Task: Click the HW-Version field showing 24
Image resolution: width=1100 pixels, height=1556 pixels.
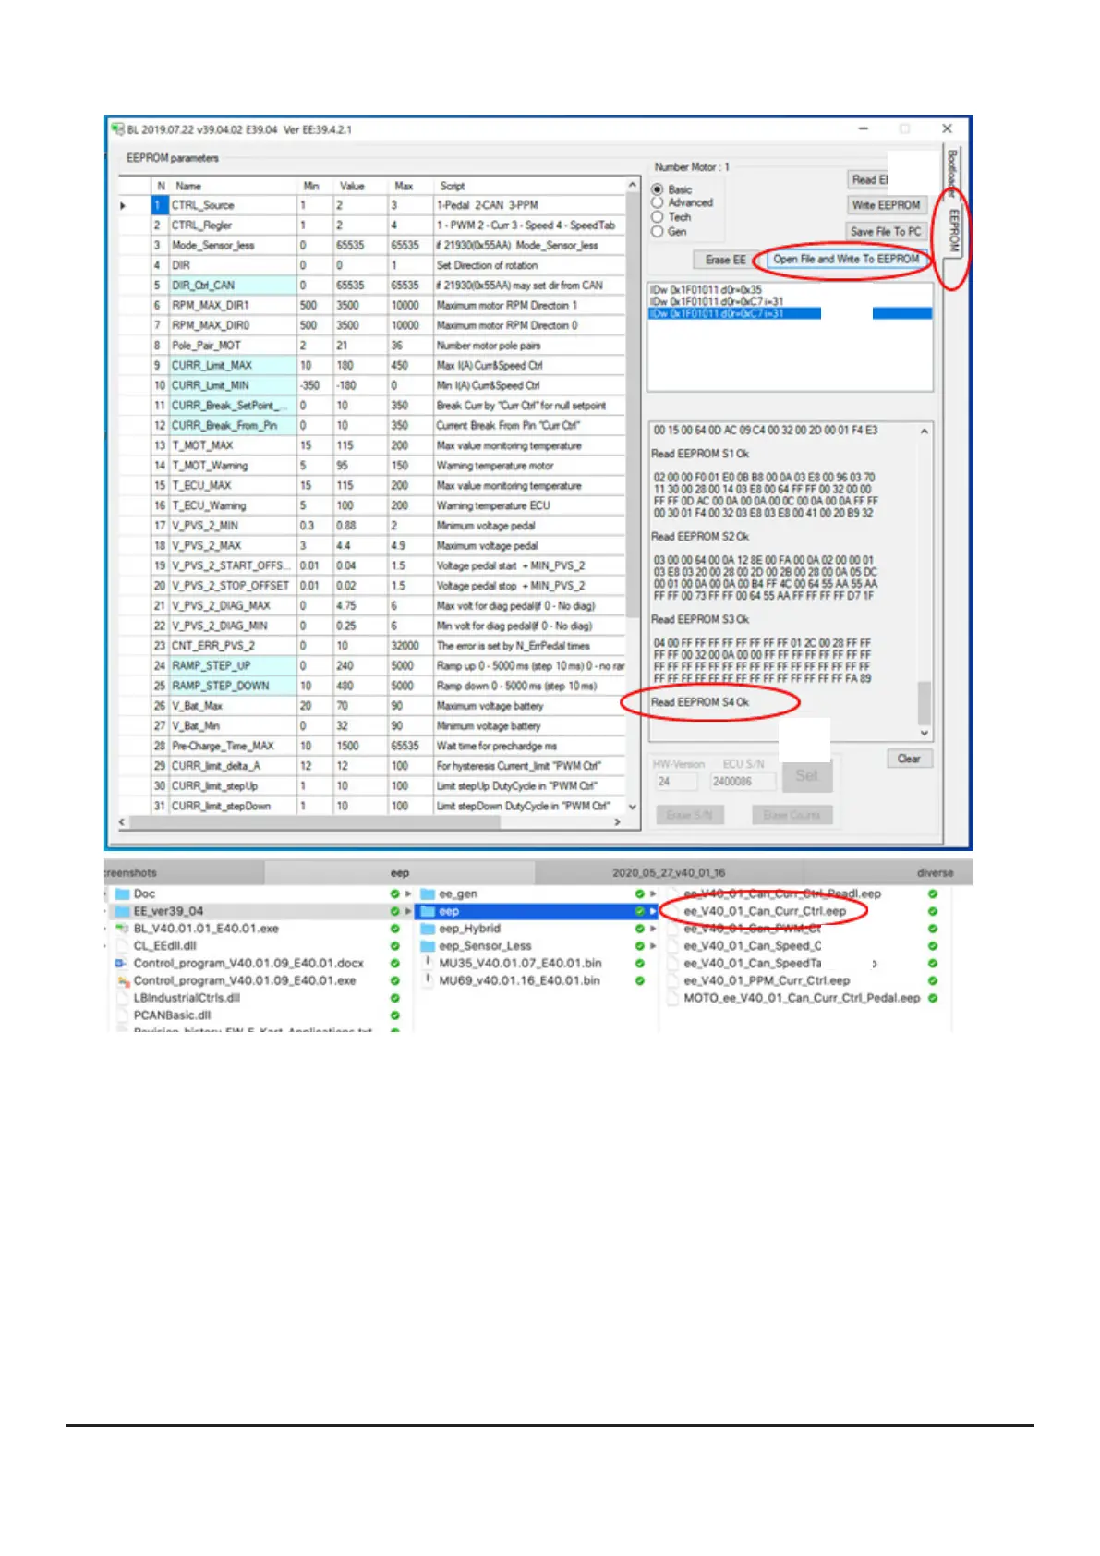Action: (676, 782)
